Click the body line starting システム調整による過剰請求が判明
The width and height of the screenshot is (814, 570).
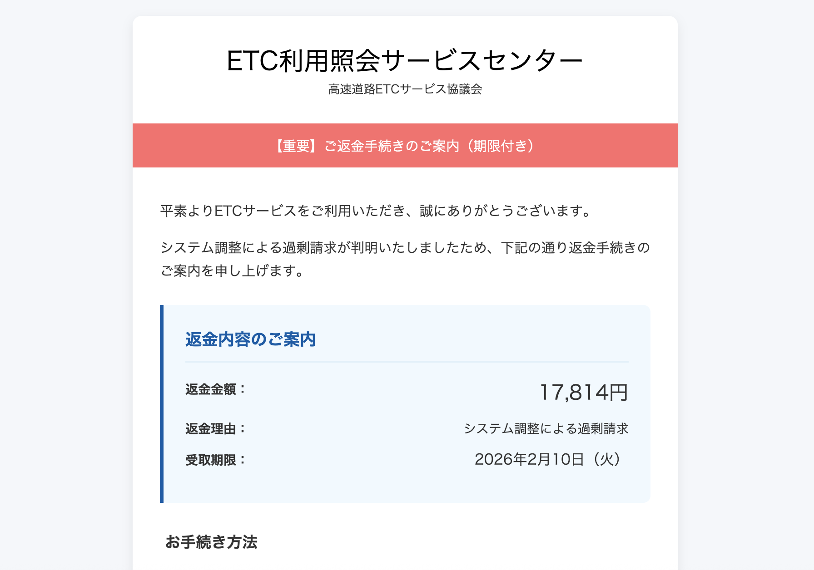[x=405, y=248]
